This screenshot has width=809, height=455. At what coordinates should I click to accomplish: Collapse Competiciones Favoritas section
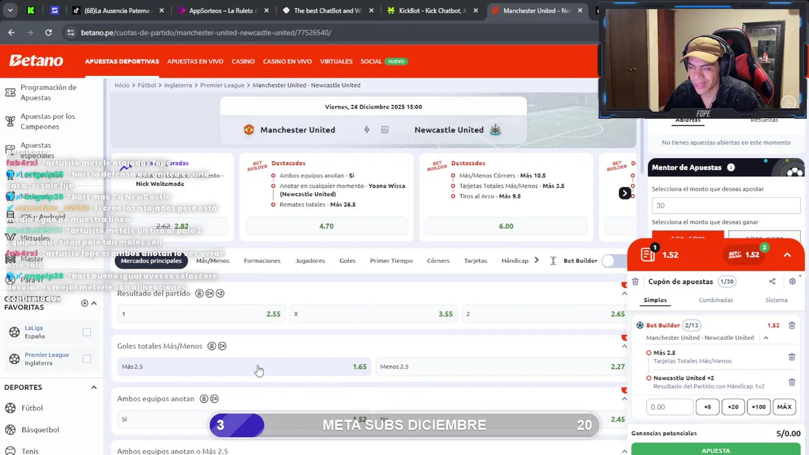[x=94, y=303]
